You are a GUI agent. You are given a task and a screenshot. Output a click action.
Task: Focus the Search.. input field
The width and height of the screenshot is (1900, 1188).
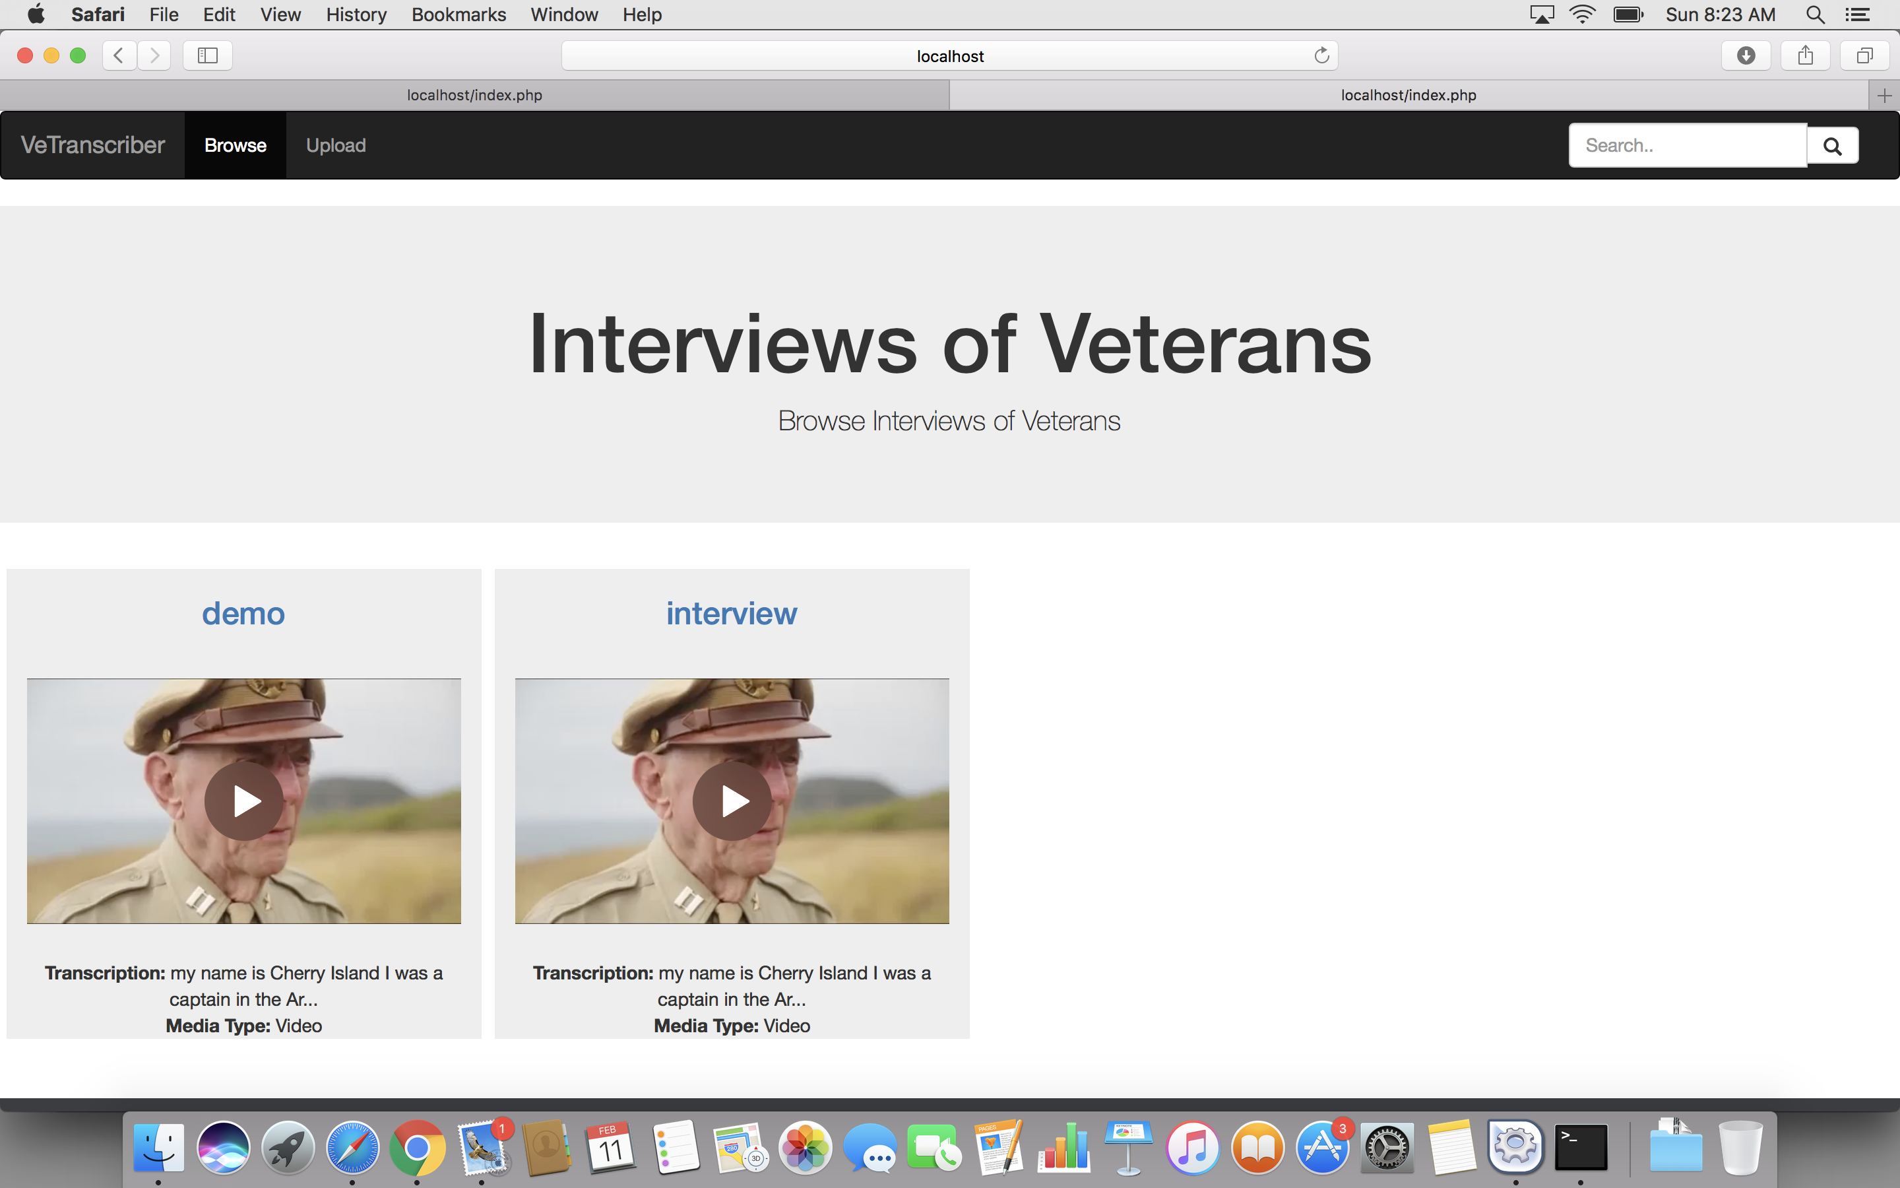[x=1686, y=145]
